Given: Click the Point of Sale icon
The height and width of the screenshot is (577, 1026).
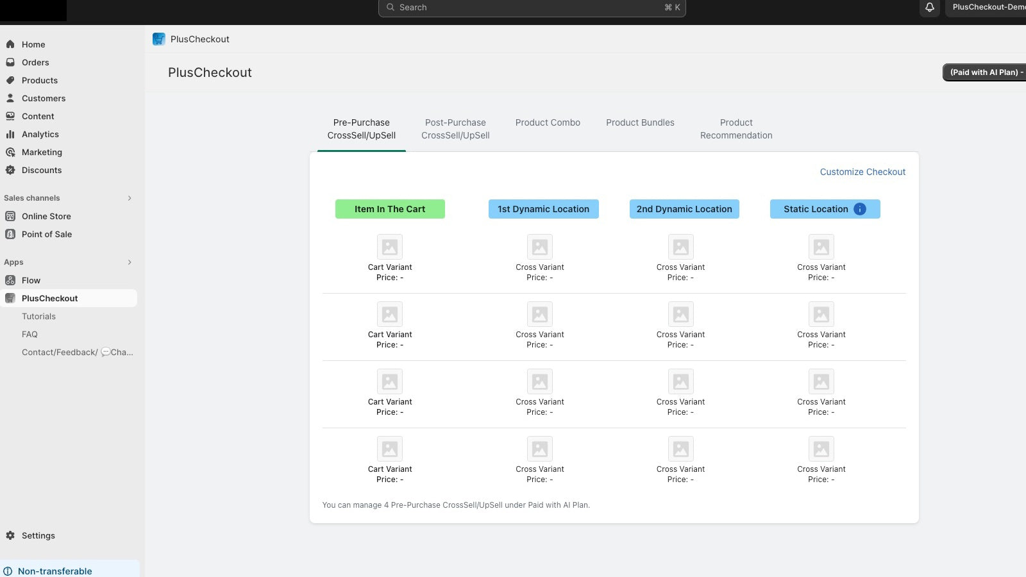Looking at the screenshot, I should pos(10,234).
